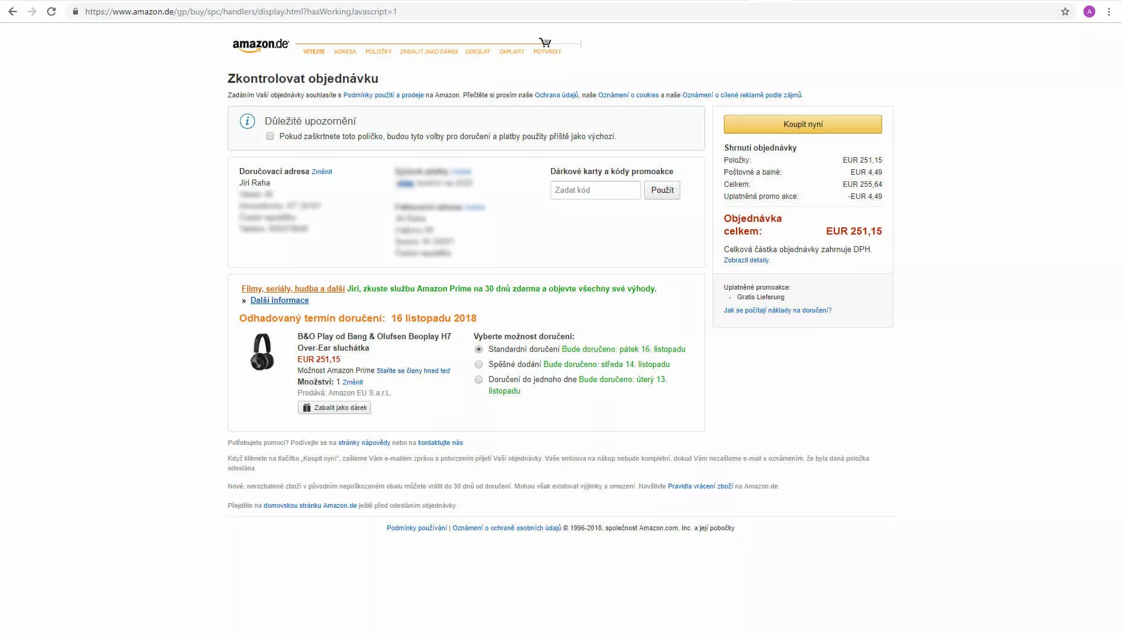The height and width of the screenshot is (633, 1122).
Task: Click Filmy, seriály, hudba a další link
Action: click(293, 289)
